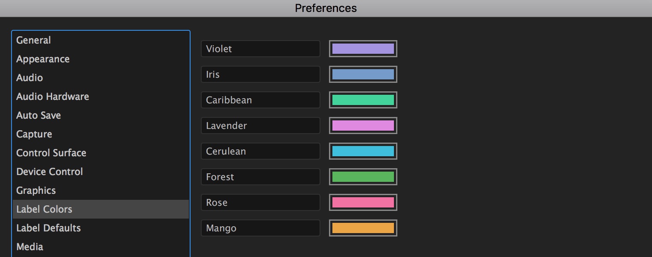The height and width of the screenshot is (257, 652).
Task: Change the Mango orange swatch color
Action: tap(363, 228)
